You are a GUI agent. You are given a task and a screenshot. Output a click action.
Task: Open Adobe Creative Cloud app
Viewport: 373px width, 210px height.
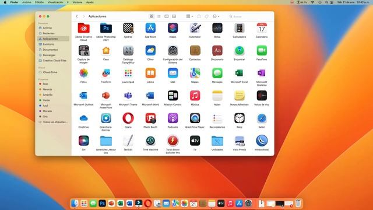pyautogui.click(x=83, y=28)
